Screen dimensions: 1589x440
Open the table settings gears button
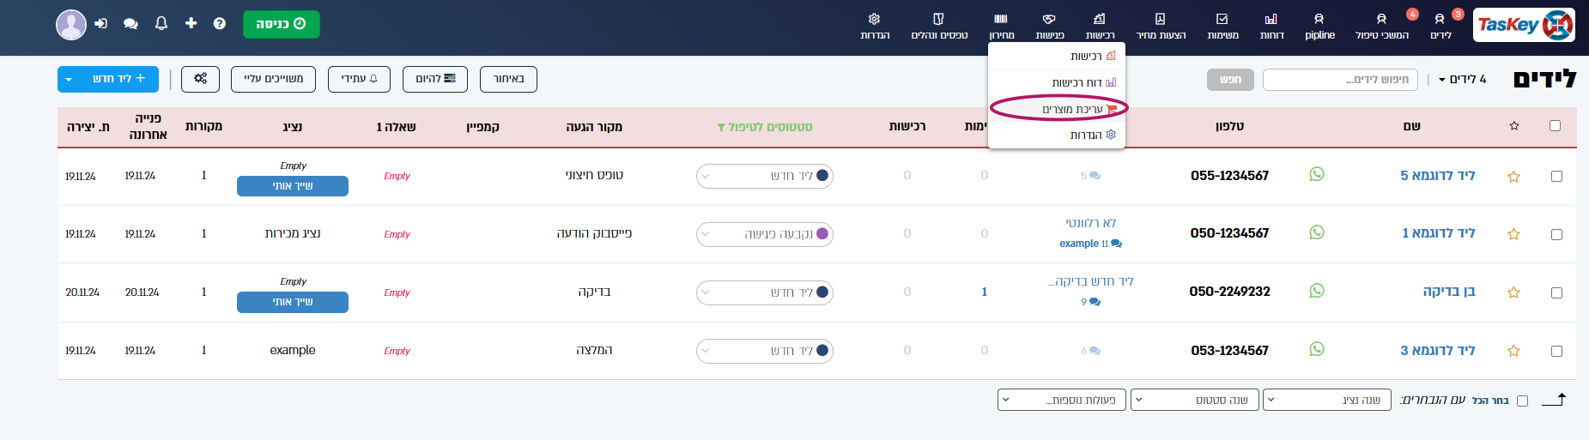pos(200,79)
